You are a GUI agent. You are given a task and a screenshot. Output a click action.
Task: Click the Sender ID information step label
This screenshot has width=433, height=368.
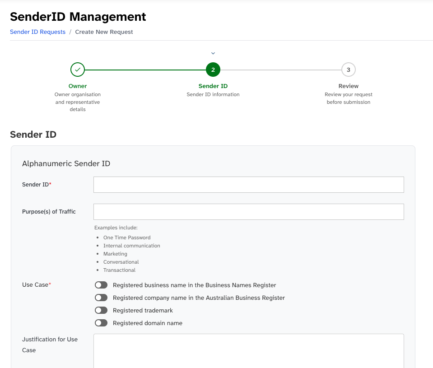click(x=213, y=94)
